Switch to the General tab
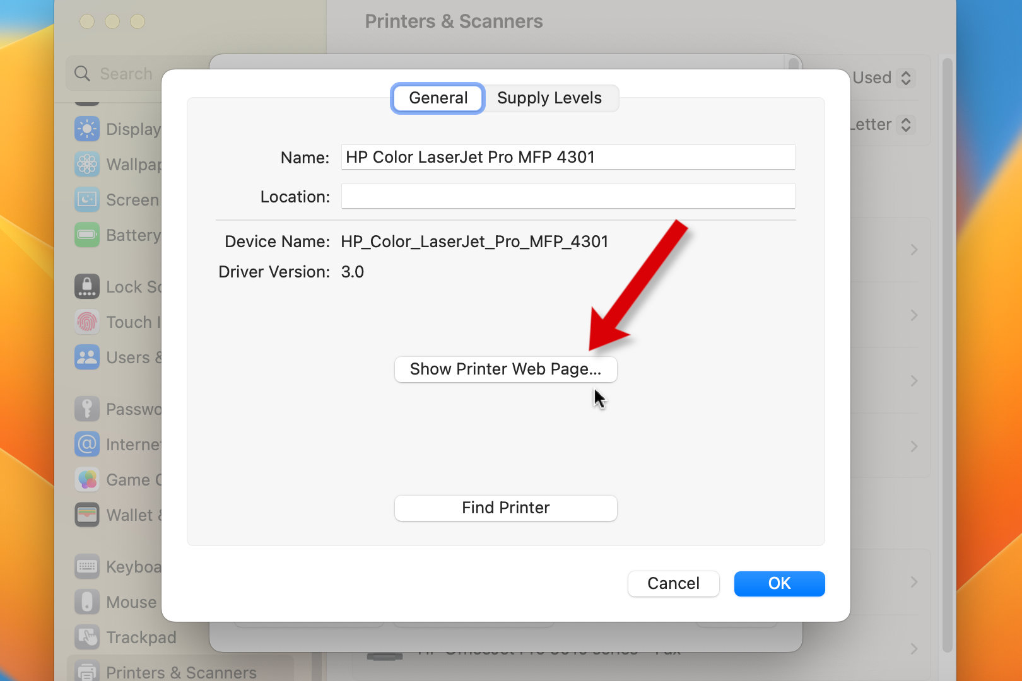 click(x=438, y=98)
